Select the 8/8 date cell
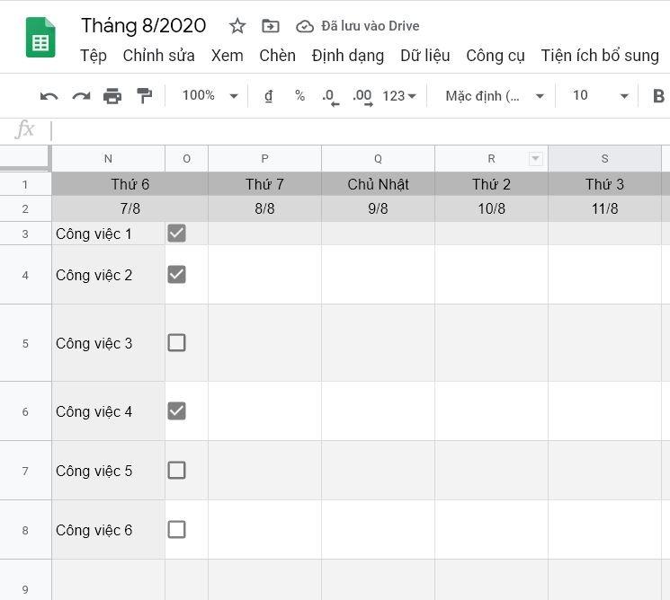The height and width of the screenshot is (600, 670). pyautogui.click(x=264, y=208)
